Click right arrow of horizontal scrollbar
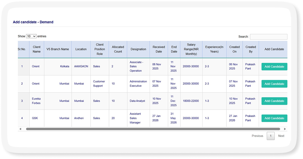Image resolution: width=303 pixels, height=159 pixels. 285,129
